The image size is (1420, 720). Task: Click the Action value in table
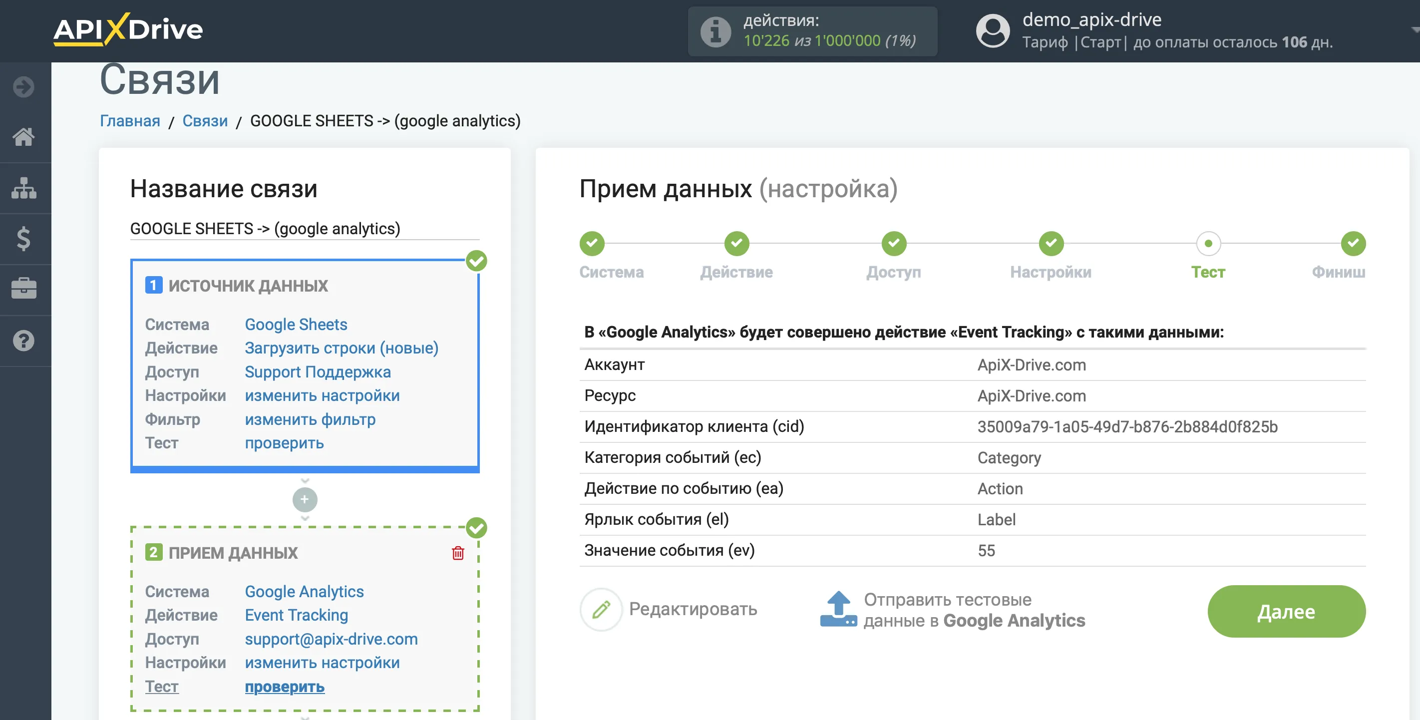tap(1000, 488)
